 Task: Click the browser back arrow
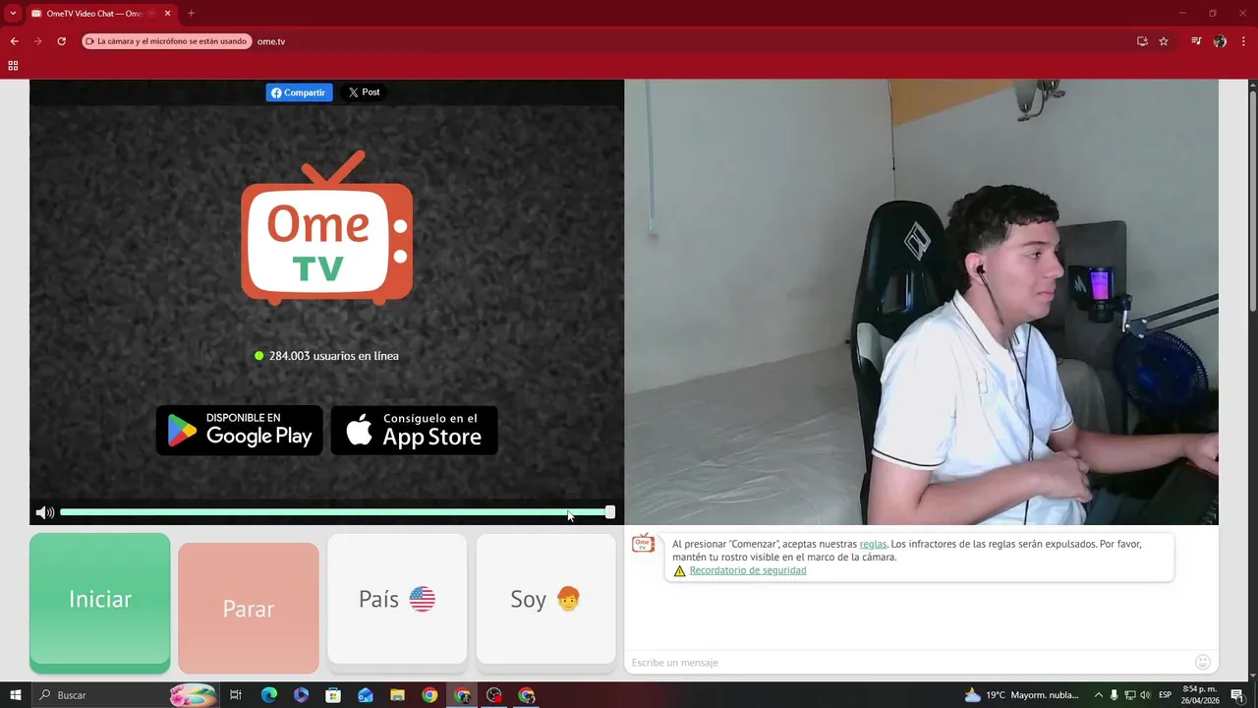point(14,41)
